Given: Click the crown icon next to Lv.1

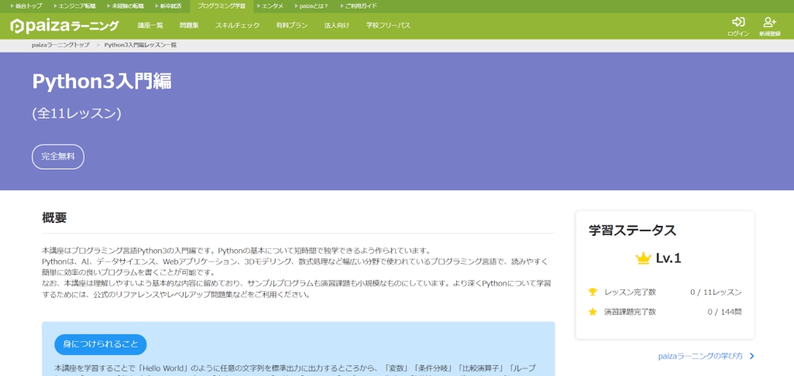Looking at the screenshot, I should (x=643, y=258).
